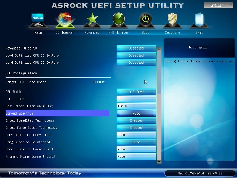Select the Advanced Turbo 30 label

click(21, 48)
